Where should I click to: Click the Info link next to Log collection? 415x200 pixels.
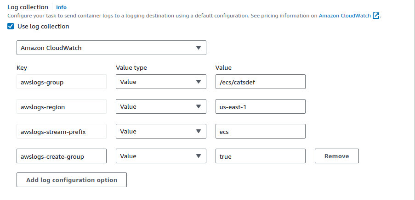[x=61, y=7]
